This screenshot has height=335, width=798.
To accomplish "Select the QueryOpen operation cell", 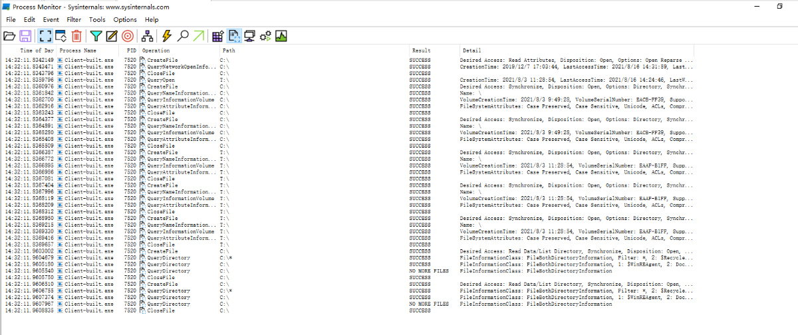I will pos(161,80).
